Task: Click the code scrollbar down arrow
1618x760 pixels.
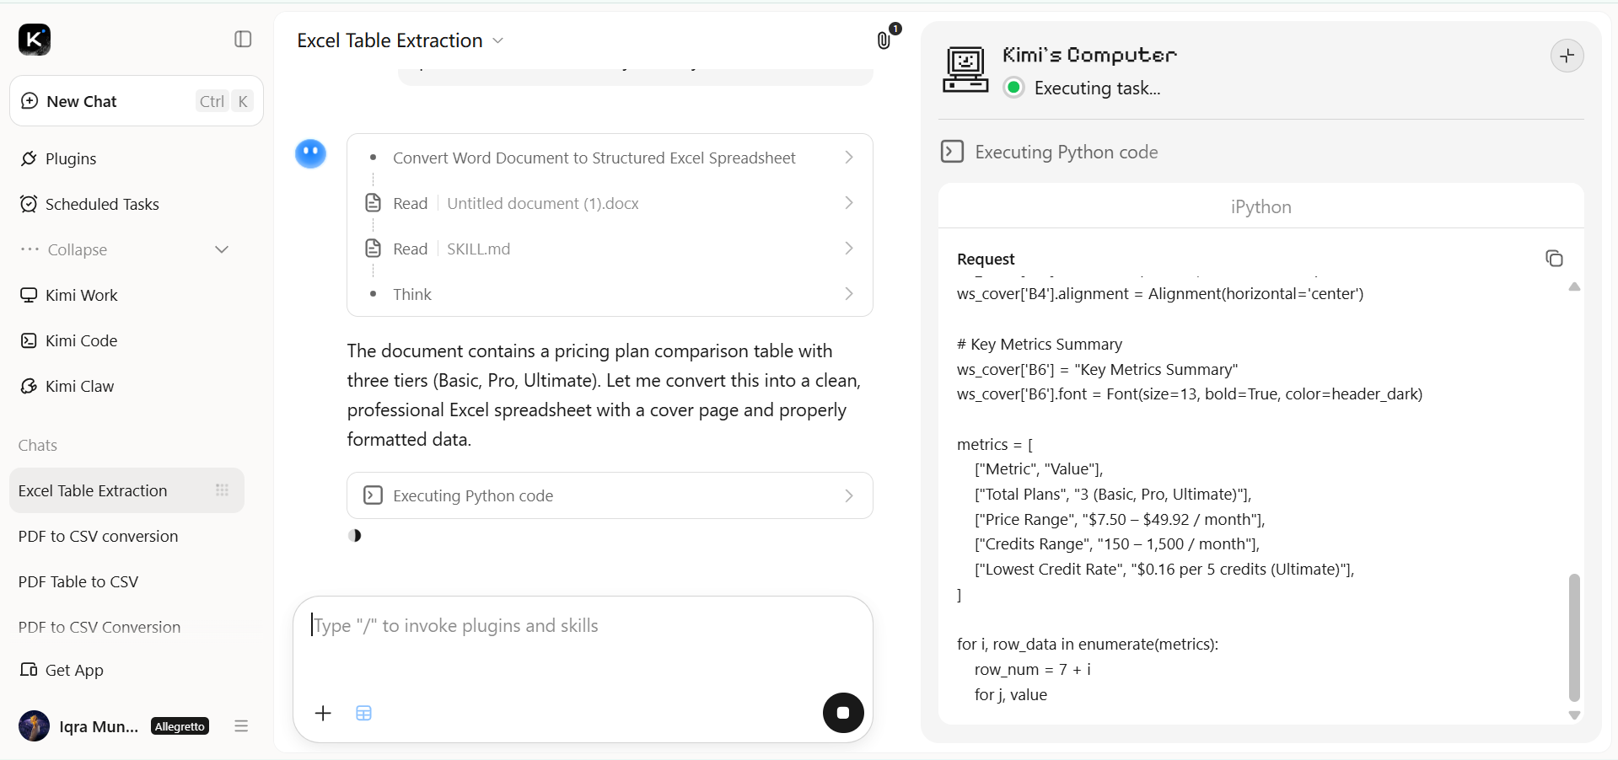Action: (x=1574, y=715)
